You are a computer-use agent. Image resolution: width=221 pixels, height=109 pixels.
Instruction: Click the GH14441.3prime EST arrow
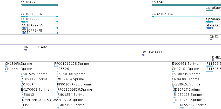(6, 71)
